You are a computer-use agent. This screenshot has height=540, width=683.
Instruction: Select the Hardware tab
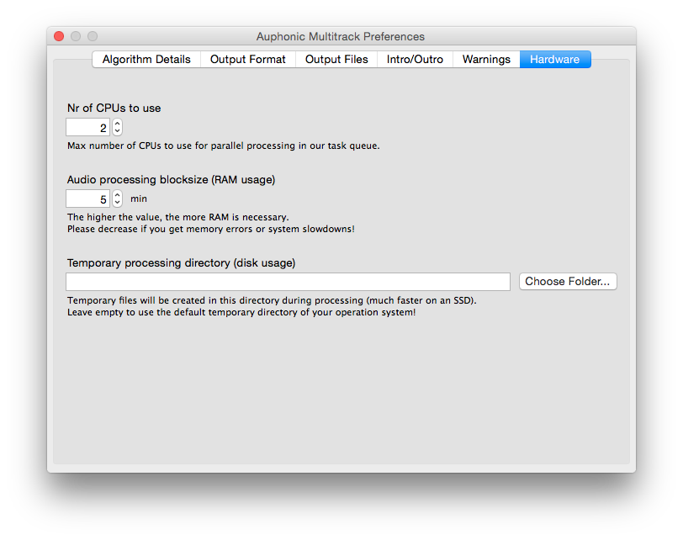tap(555, 59)
